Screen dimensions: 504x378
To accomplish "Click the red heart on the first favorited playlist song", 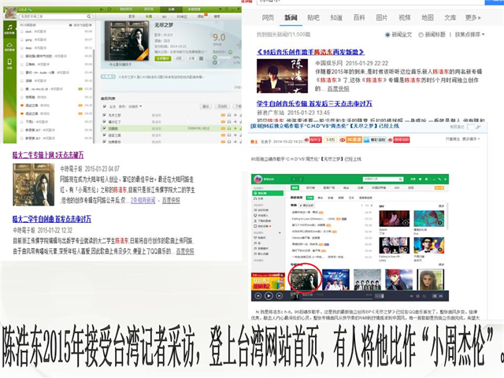I will coord(22,106).
